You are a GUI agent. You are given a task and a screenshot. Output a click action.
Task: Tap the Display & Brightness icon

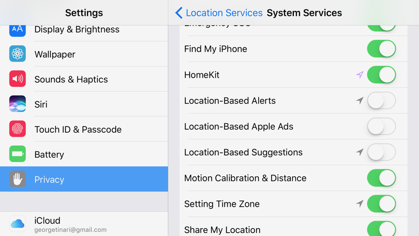point(17,29)
